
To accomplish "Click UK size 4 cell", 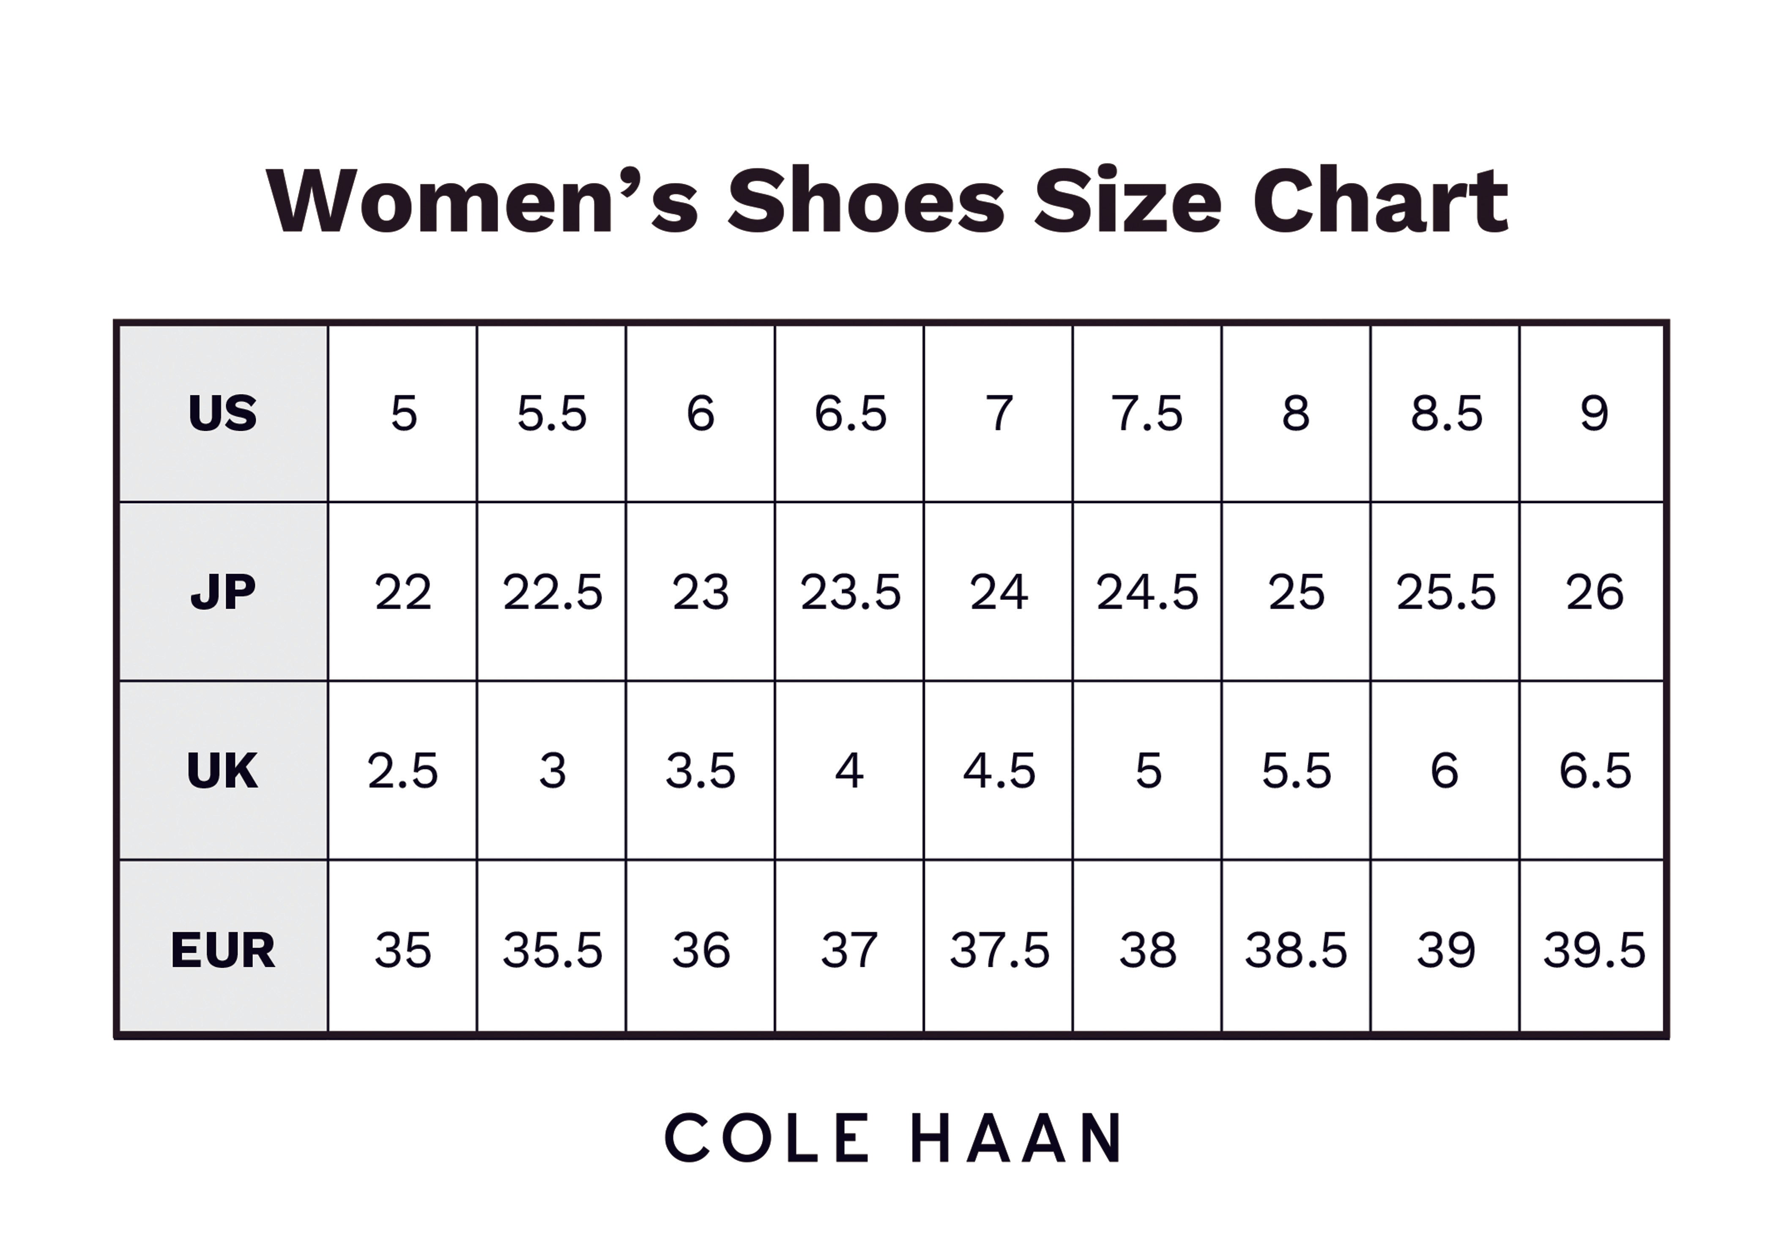I will [850, 771].
